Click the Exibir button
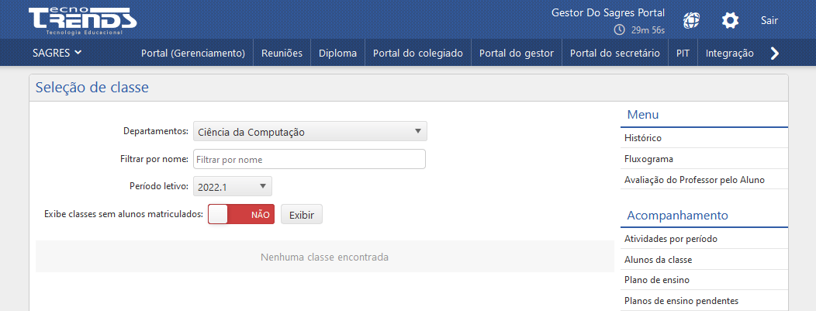Image resolution: width=816 pixels, height=311 pixels. [x=302, y=215]
